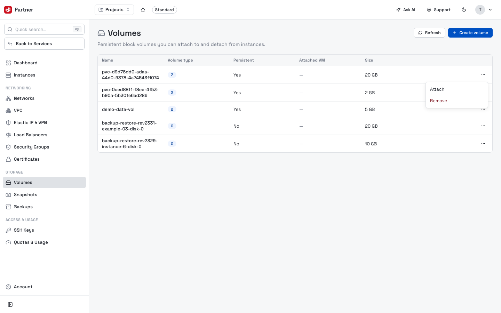The width and height of the screenshot is (501, 313).
Task: Refresh the volumes list
Action: coord(429,33)
